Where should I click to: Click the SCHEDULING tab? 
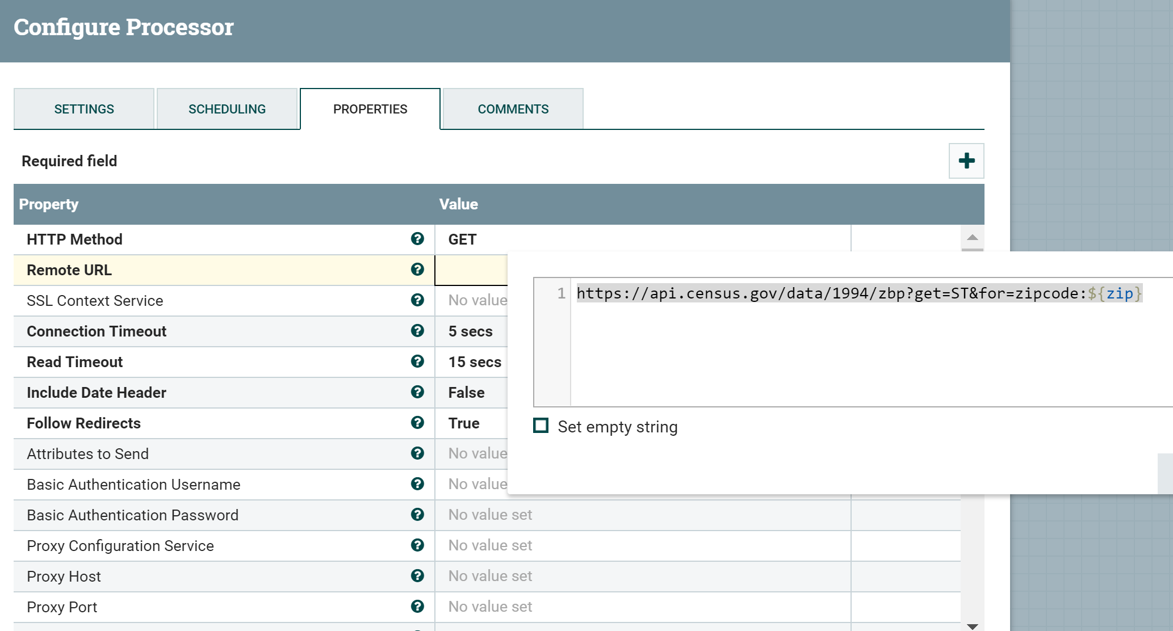pos(226,109)
